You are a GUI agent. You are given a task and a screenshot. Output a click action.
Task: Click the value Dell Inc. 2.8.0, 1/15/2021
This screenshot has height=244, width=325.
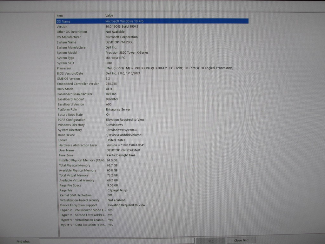point(123,73)
